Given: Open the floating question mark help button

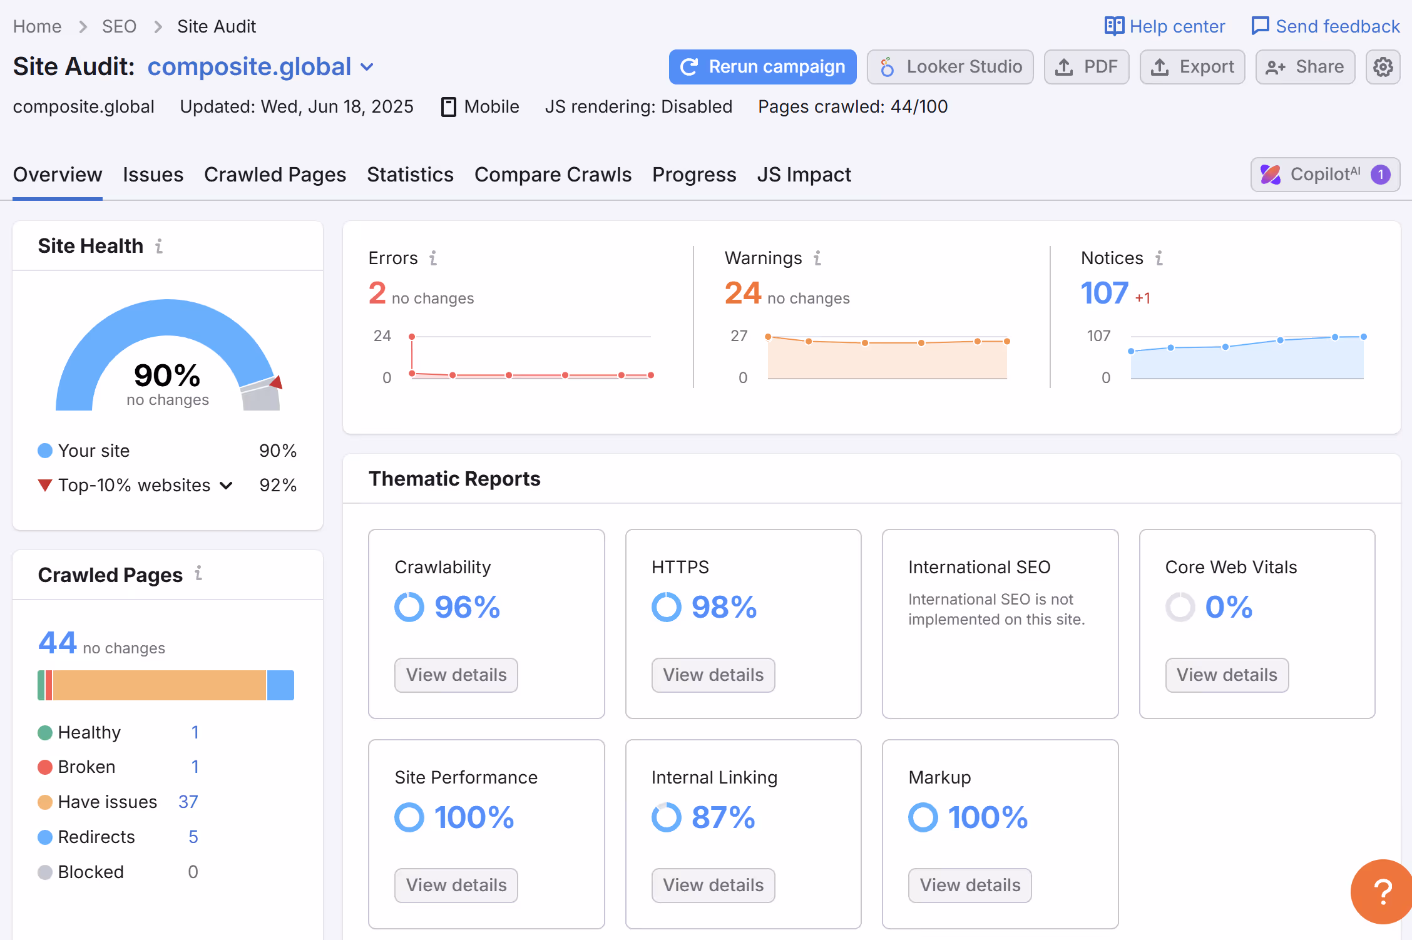Looking at the screenshot, I should (x=1381, y=892).
